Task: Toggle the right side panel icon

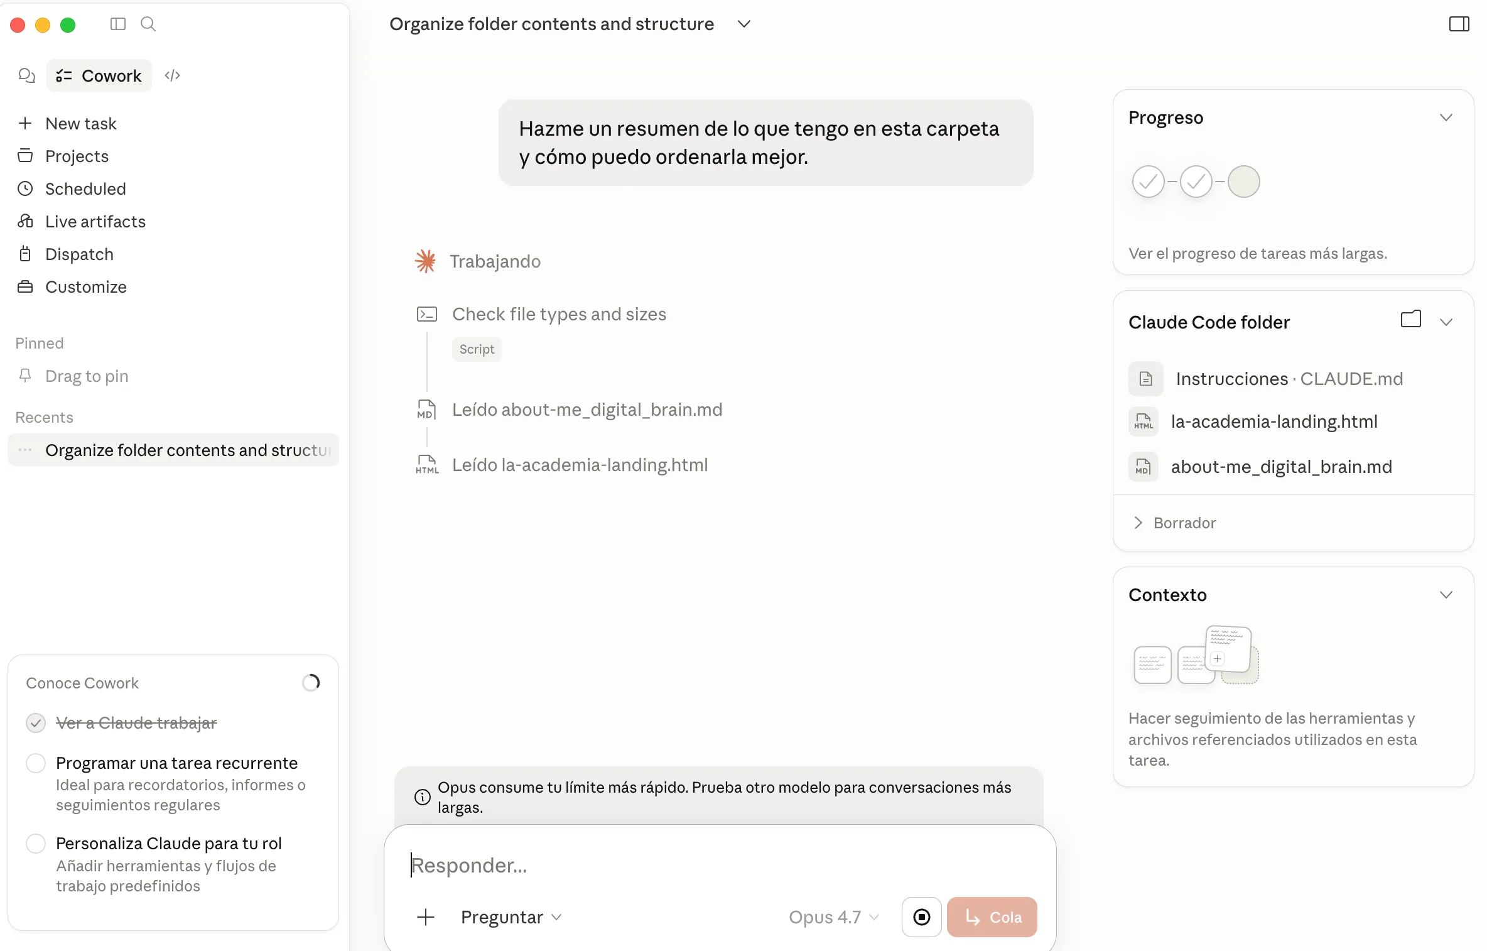Action: 1459,24
